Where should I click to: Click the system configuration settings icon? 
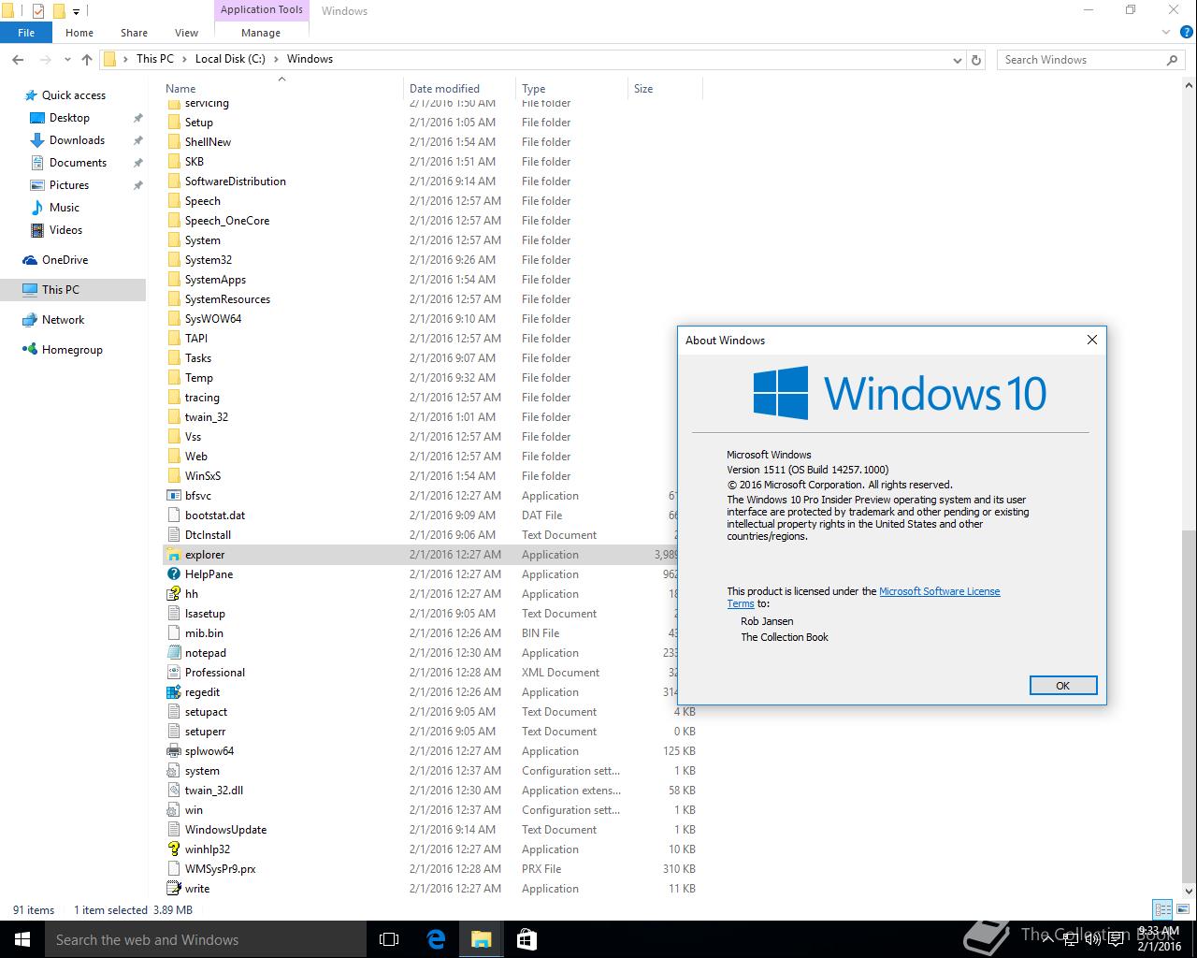(173, 771)
